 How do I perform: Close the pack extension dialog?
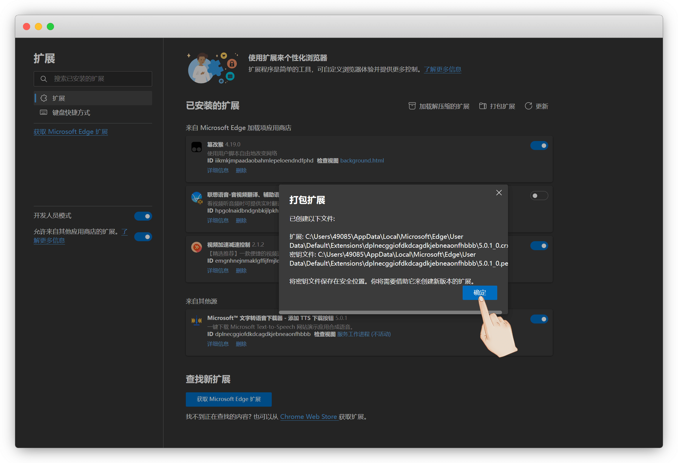click(x=499, y=193)
